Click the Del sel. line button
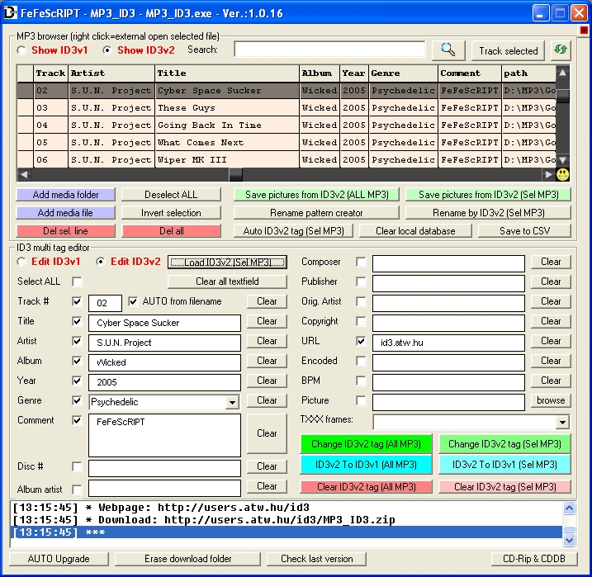This screenshot has width=592, height=577. tap(66, 231)
